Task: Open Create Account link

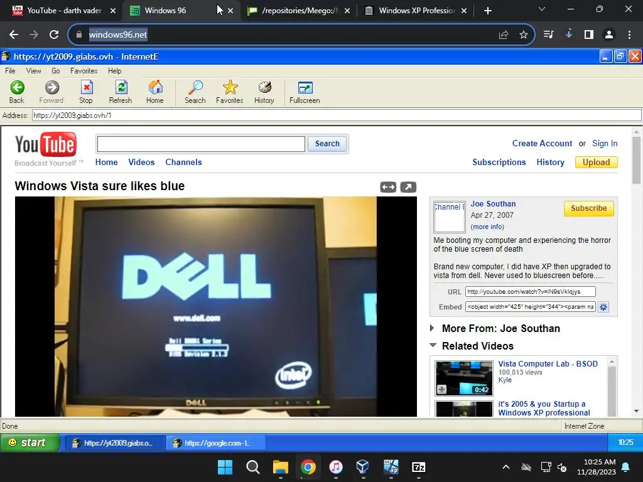Action: pyautogui.click(x=542, y=144)
